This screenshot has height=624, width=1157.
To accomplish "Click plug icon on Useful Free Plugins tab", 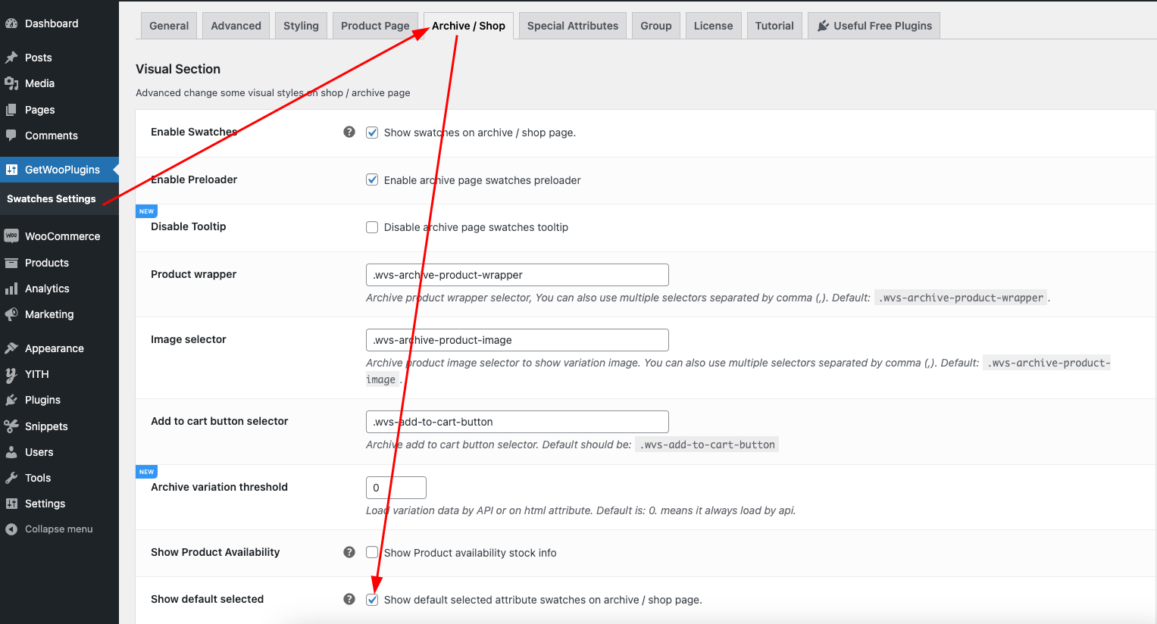I will (x=824, y=26).
